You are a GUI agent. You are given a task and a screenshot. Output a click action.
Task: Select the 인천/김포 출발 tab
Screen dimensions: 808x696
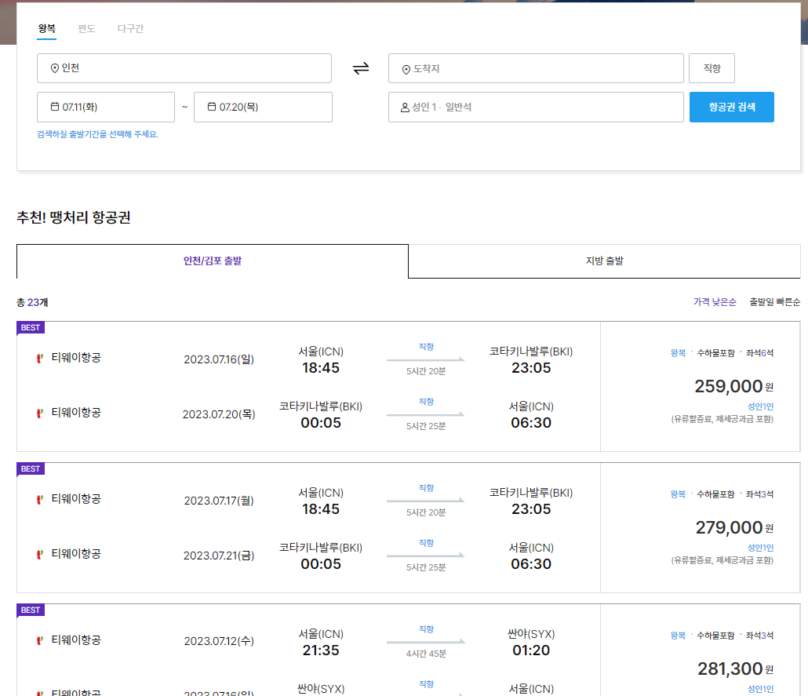(212, 261)
